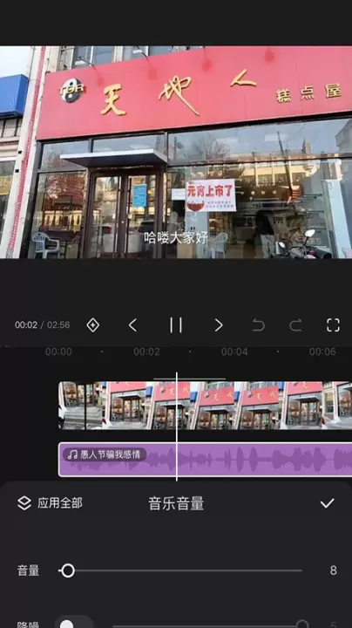
Task: Open fullscreen preview
Action: pyautogui.click(x=333, y=324)
